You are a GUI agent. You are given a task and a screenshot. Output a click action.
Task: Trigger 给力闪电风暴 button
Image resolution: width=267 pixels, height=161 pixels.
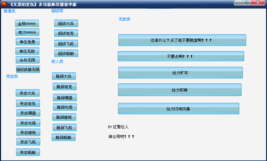tap(178, 109)
